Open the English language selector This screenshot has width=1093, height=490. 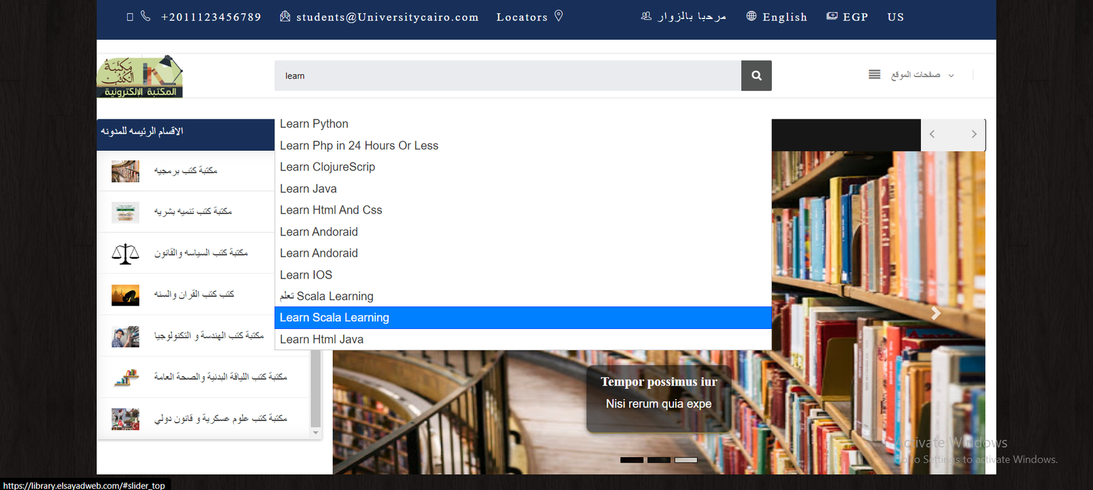coord(784,17)
